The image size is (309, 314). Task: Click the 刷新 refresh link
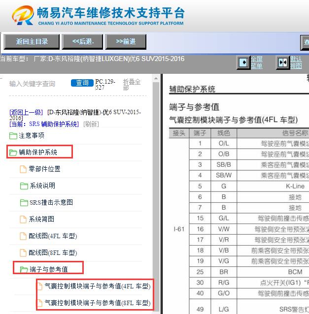[x=91, y=124]
